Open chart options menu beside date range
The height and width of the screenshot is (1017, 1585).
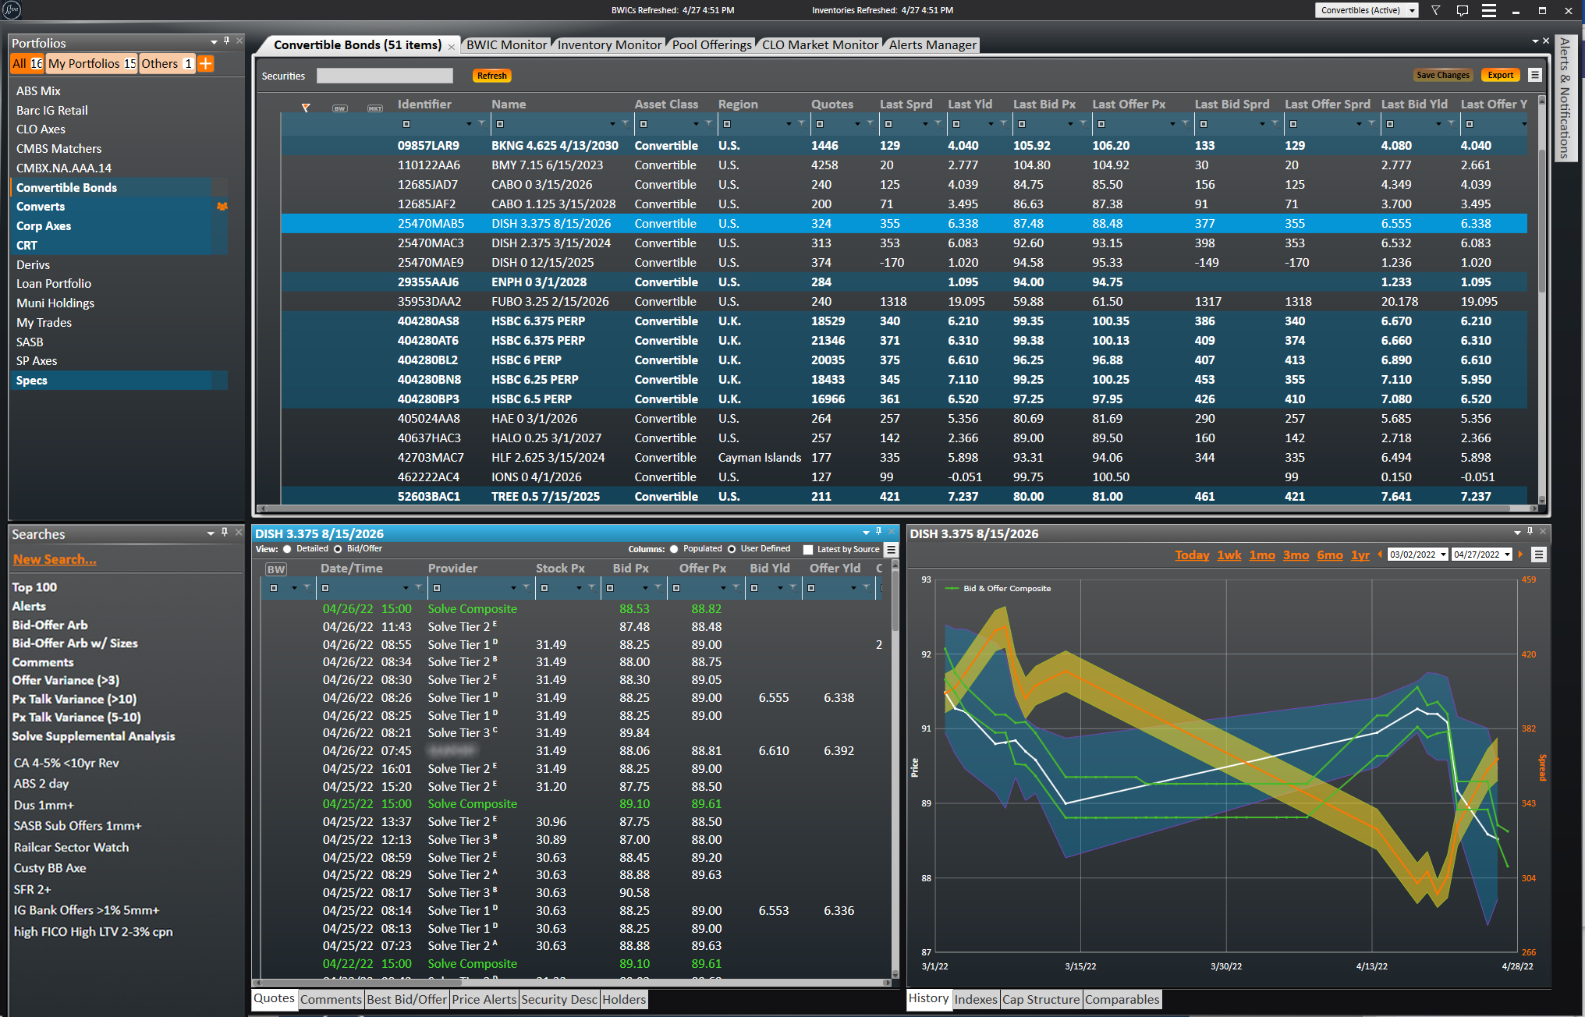1538,555
